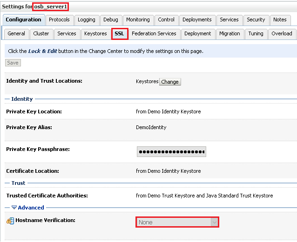Switch to the Keystores sub-tab
Image resolution: width=297 pixels, height=242 pixels.
point(95,34)
